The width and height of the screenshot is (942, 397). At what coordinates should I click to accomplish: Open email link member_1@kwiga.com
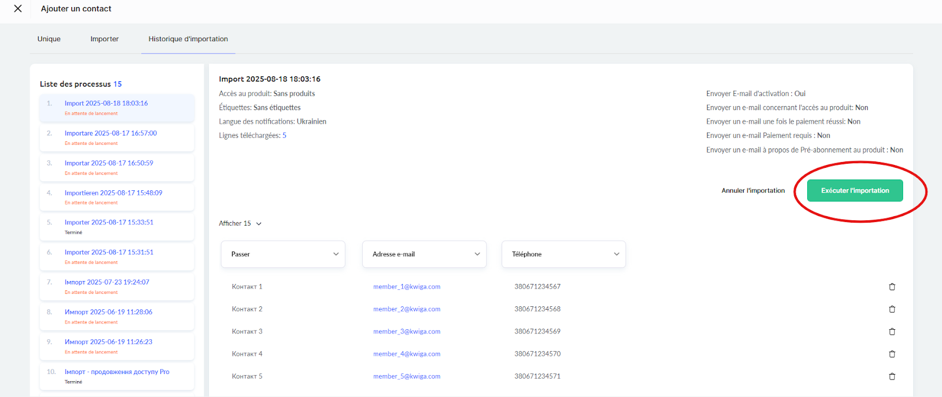406,287
